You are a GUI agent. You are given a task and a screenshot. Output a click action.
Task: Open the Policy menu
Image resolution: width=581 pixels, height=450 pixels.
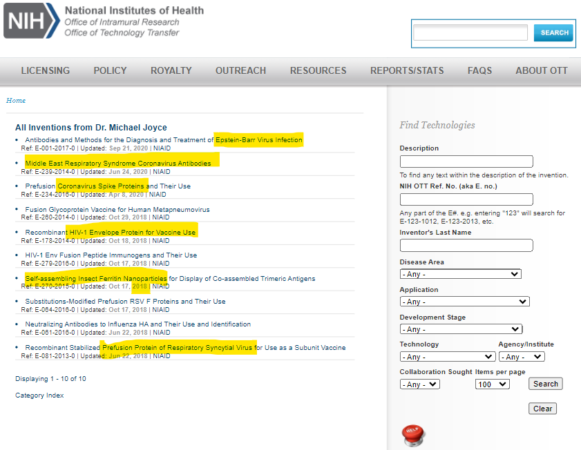pyautogui.click(x=110, y=70)
